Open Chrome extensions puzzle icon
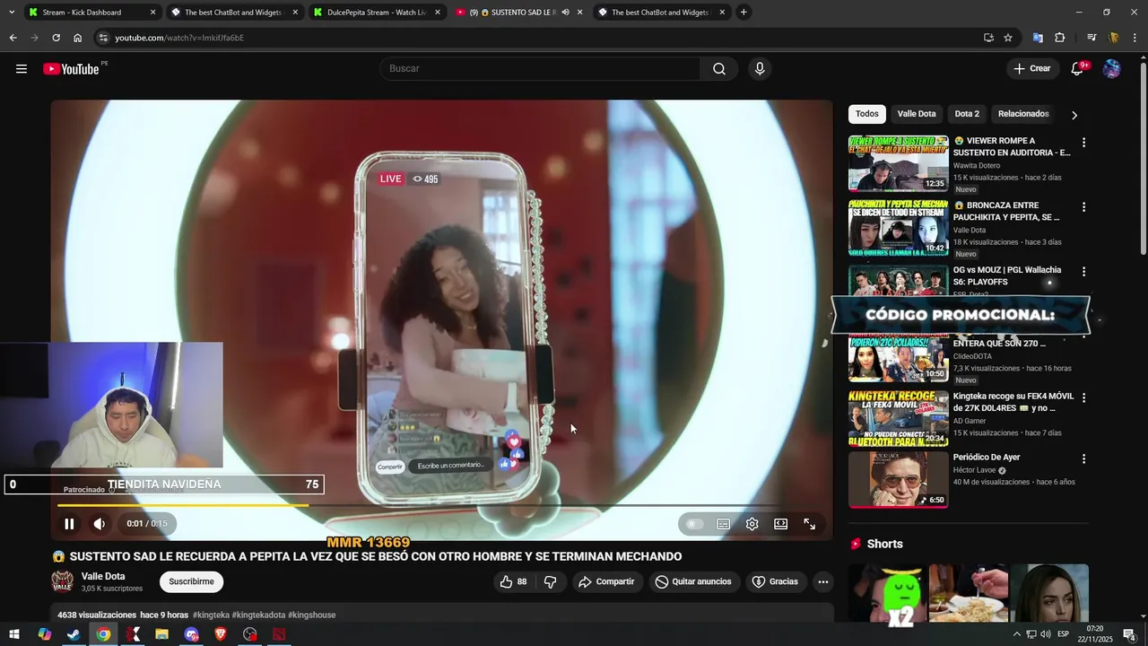 [x=1060, y=38]
